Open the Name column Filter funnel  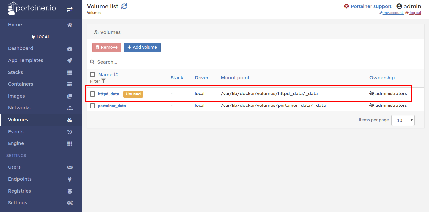pos(103,81)
